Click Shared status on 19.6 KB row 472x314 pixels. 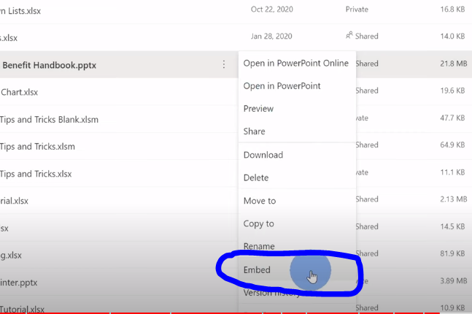(x=367, y=91)
